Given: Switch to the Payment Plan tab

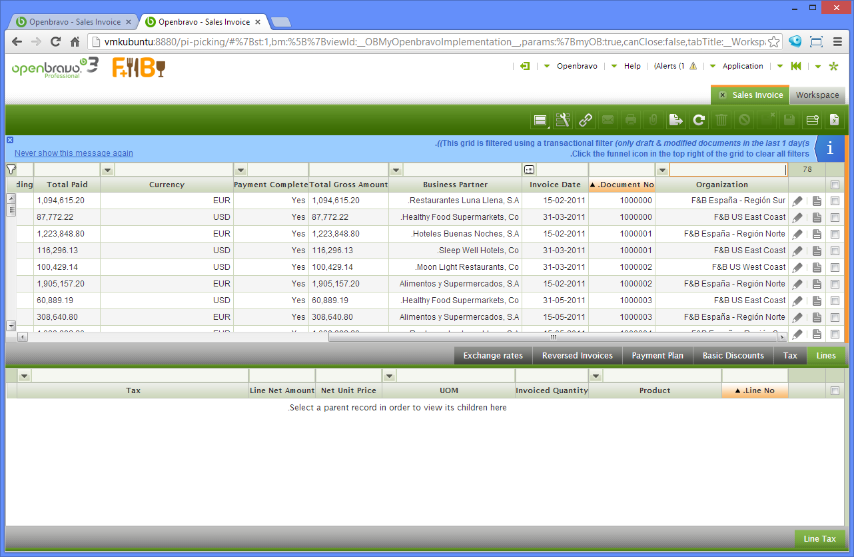Looking at the screenshot, I should click(657, 356).
